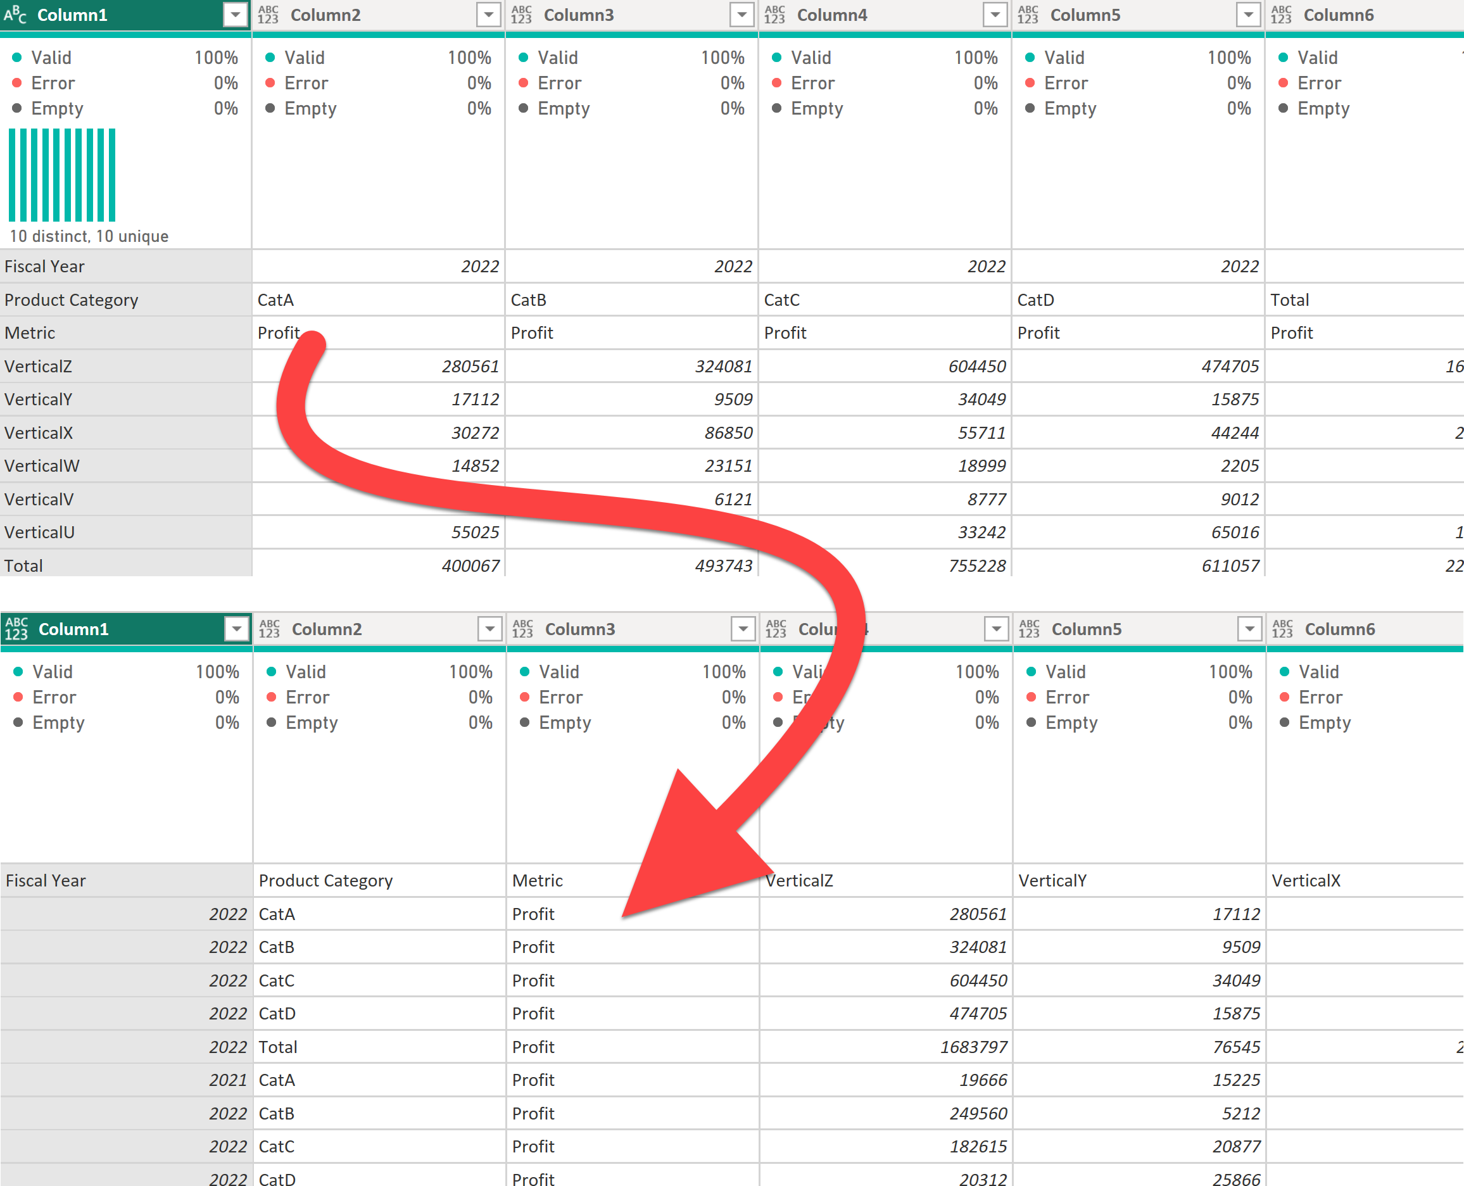Screen dimensions: 1464x1186
Task: Select the 'VerticalZ' row label in top table
Action: pos(126,366)
